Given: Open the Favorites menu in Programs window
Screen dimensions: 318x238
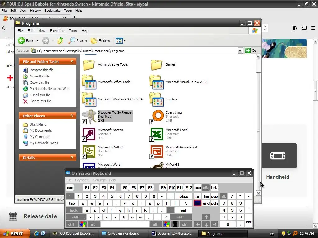Looking at the screenshot, I should 57,31.
